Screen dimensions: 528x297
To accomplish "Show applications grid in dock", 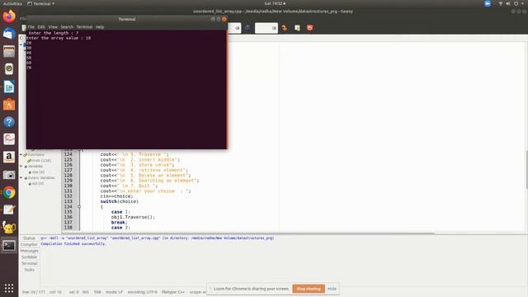I will [x=9, y=288].
